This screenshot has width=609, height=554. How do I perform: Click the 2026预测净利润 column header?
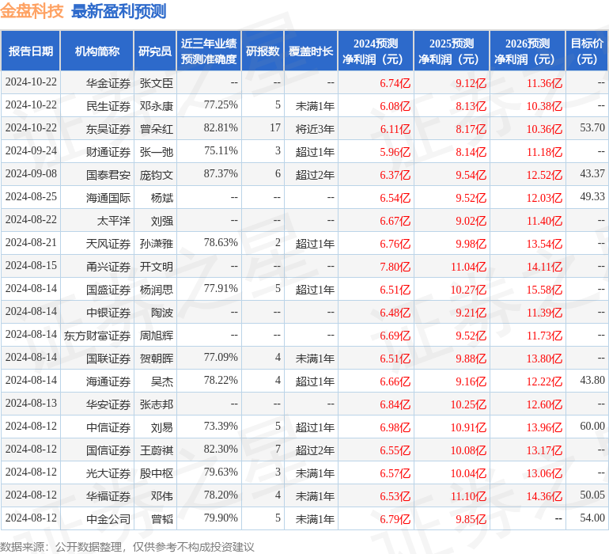(528, 51)
